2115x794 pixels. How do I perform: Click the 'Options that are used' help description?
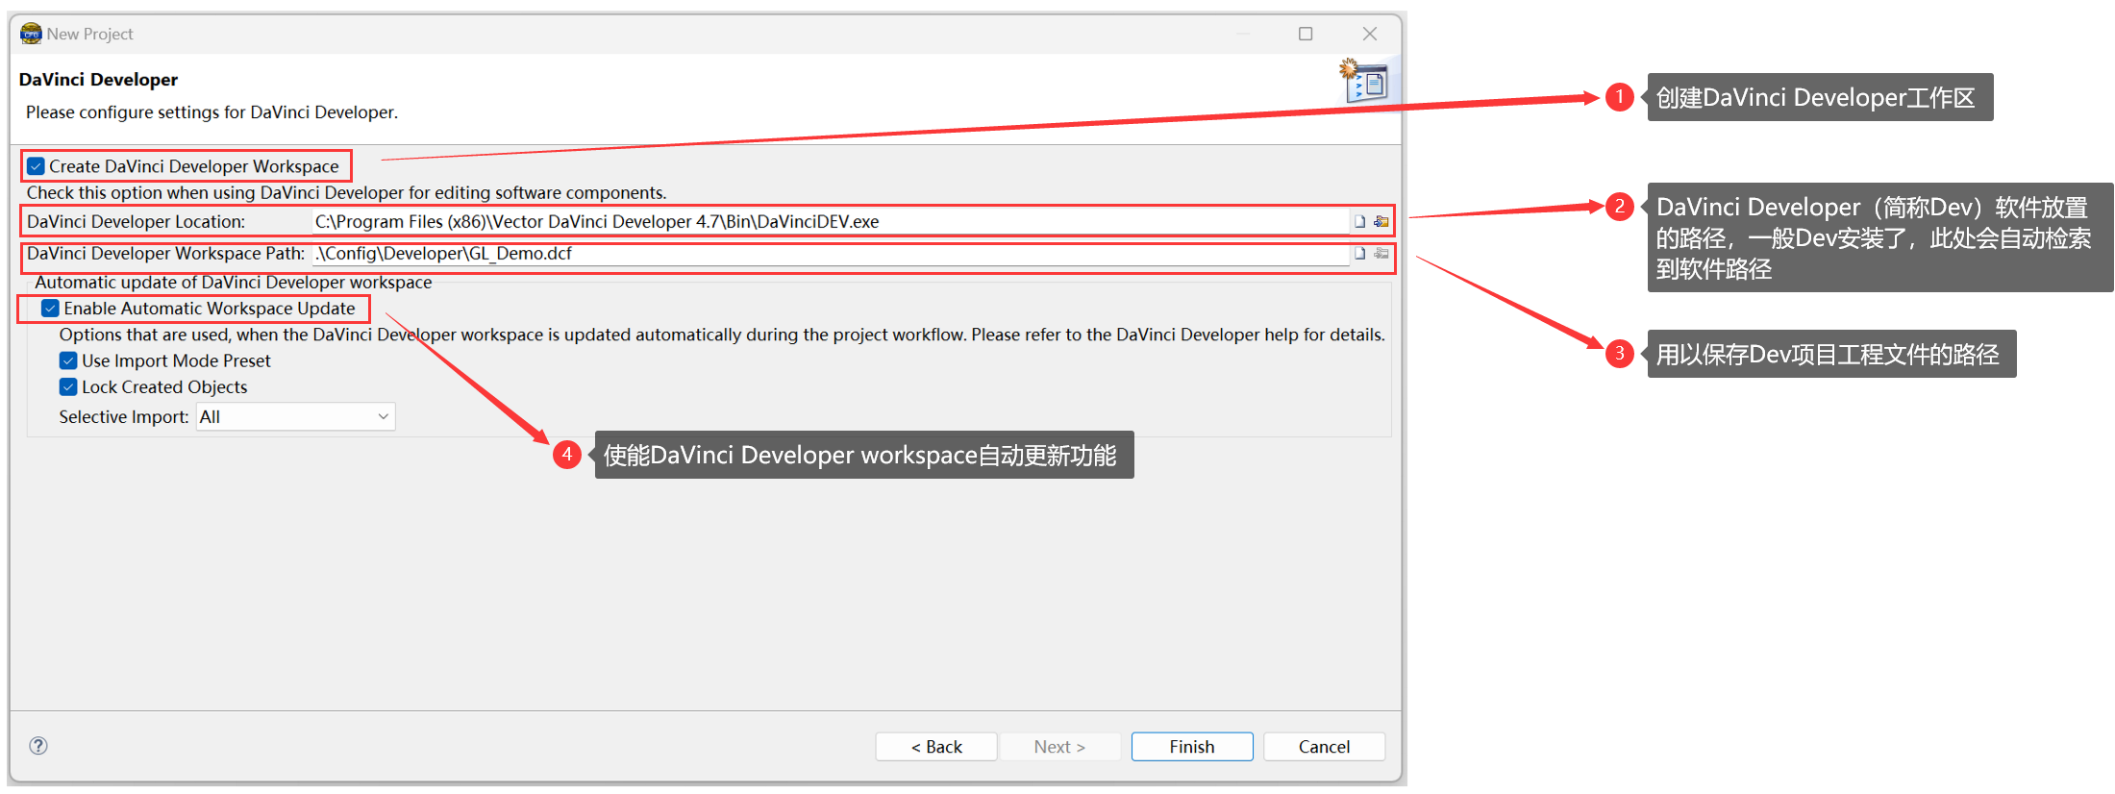click(722, 335)
